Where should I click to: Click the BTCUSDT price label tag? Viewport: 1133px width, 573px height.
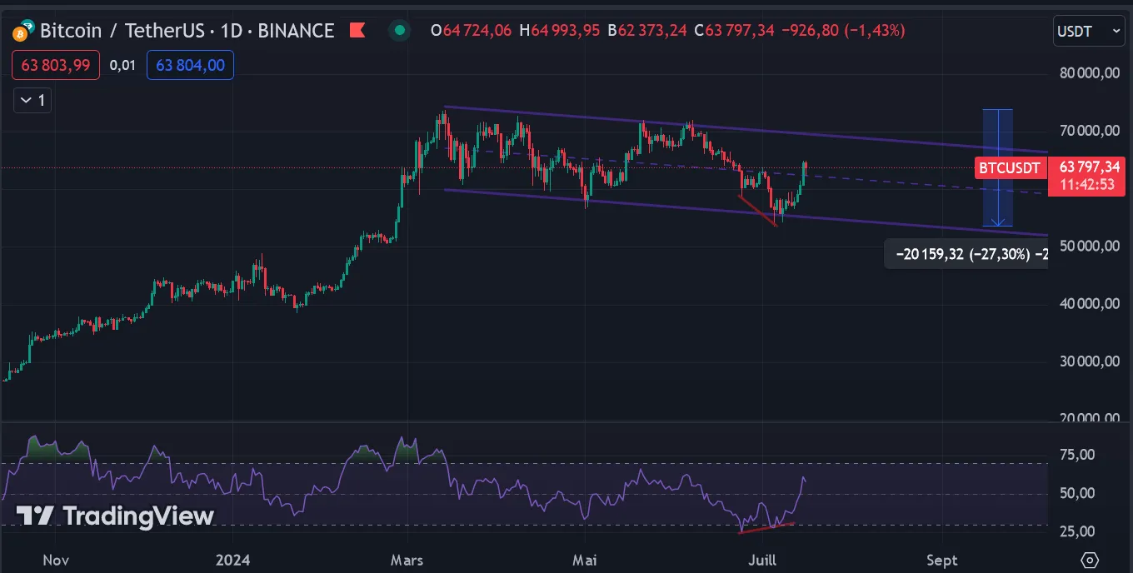click(x=1009, y=168)
